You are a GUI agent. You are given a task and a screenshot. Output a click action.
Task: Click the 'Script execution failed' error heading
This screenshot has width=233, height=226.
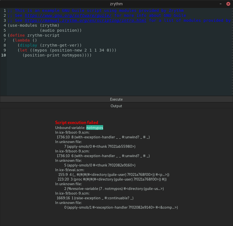77,122
